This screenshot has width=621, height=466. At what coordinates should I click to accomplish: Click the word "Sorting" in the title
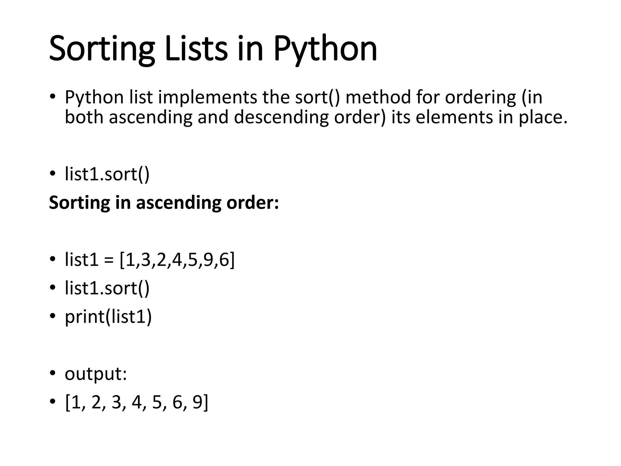coord(102,49)
